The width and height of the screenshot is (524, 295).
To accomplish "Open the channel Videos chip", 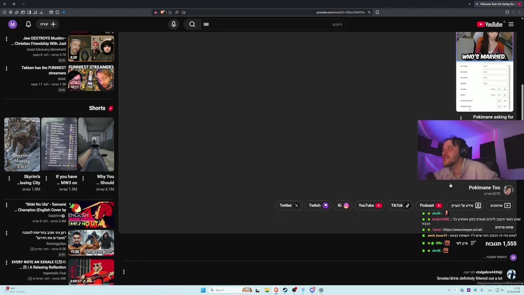I will pos(500,205).
